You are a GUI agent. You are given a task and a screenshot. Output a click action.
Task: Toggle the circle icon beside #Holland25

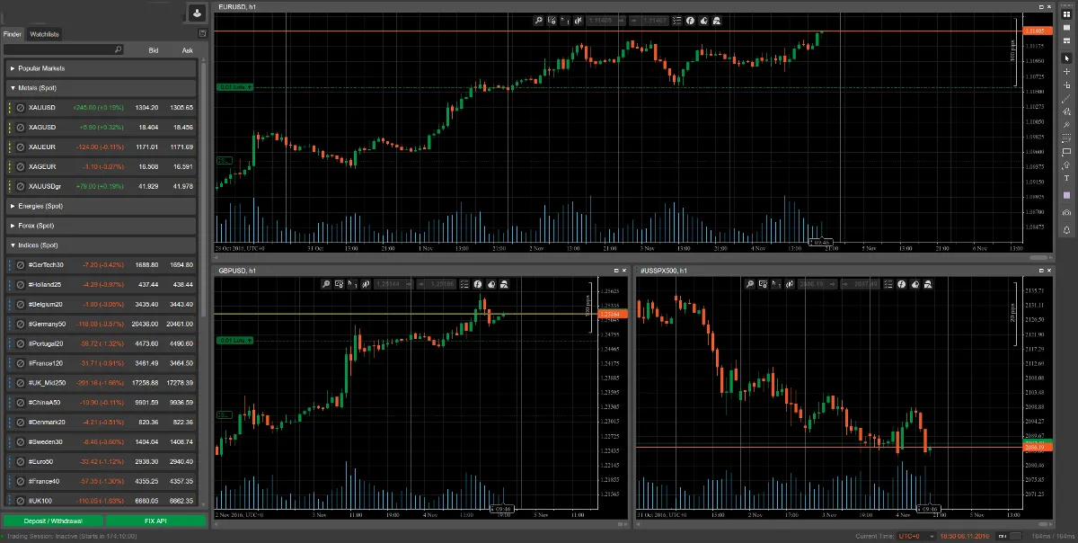21,285
